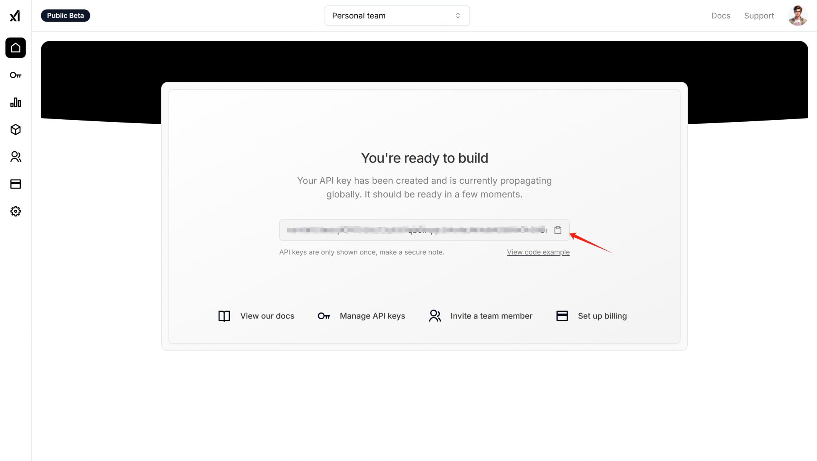
Task: Select the Billing card icon in sidebar
Action: (x=16, y=184)
